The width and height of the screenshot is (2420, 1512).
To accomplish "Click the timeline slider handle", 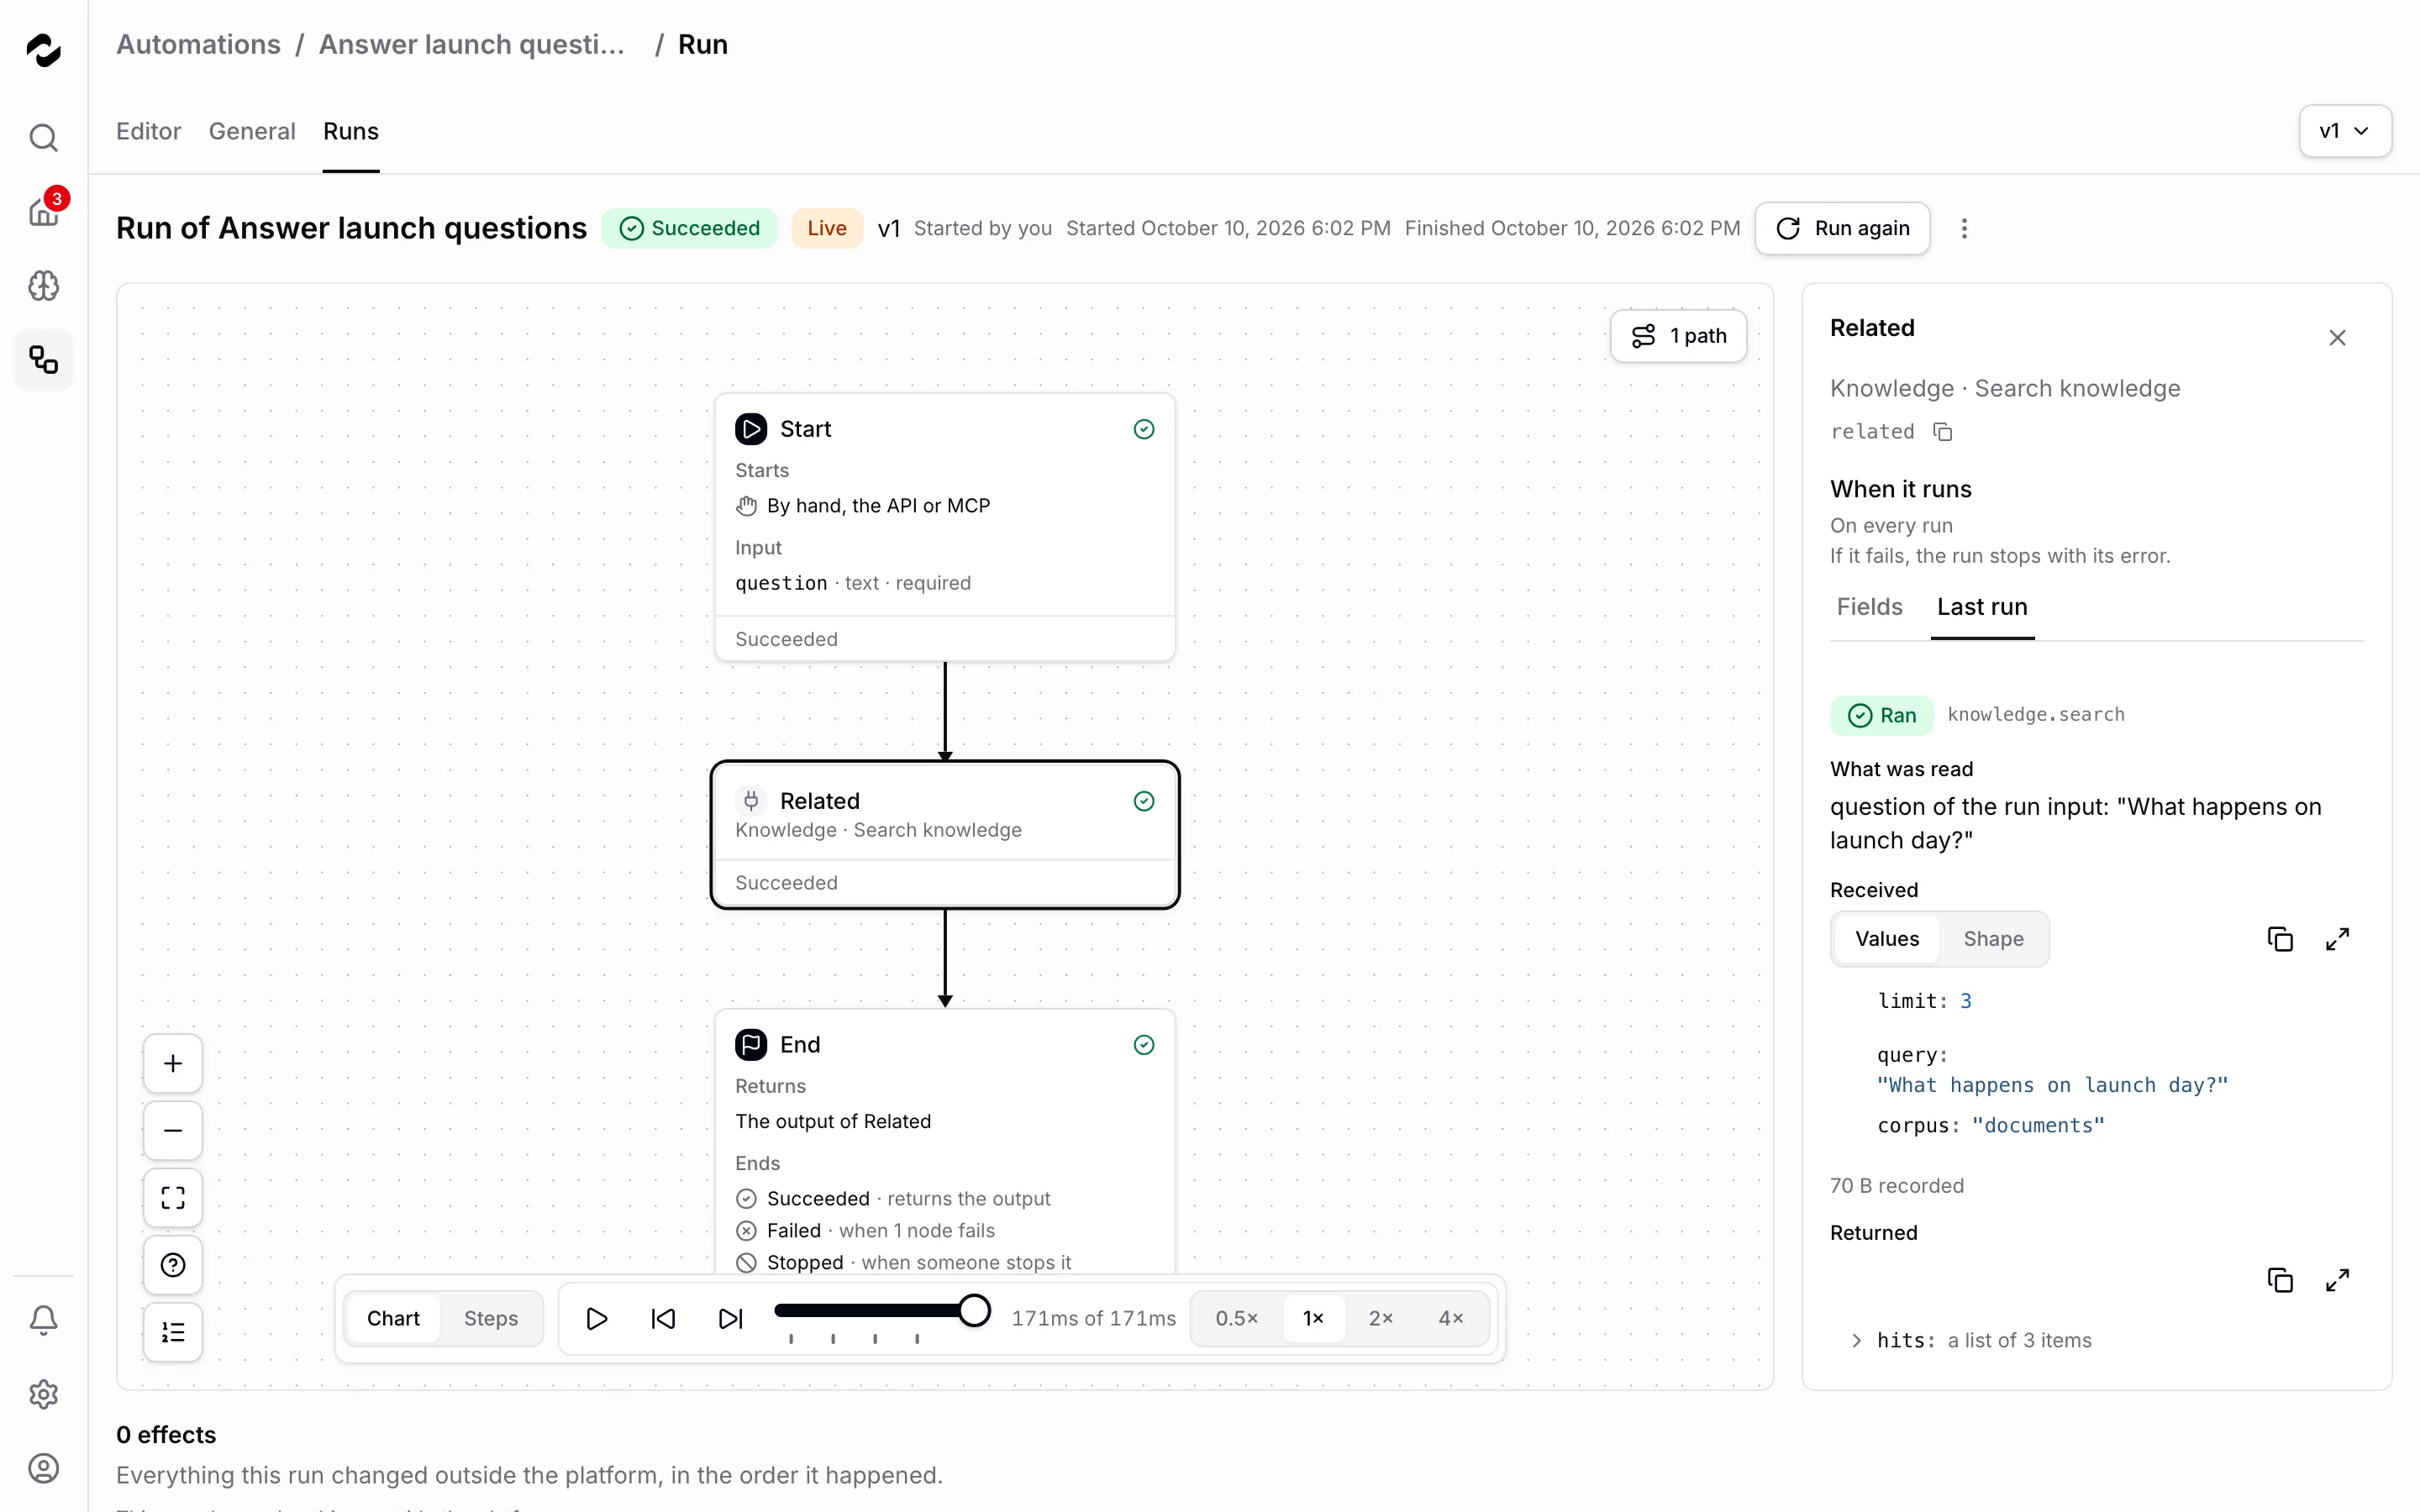I will coord(973,1310).
